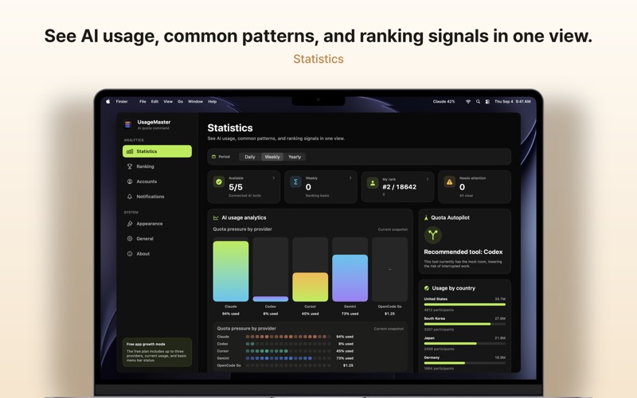Click the Free app growth mode banner
Image resolution: width=637 pixels, height=398 pixels.
157,352
